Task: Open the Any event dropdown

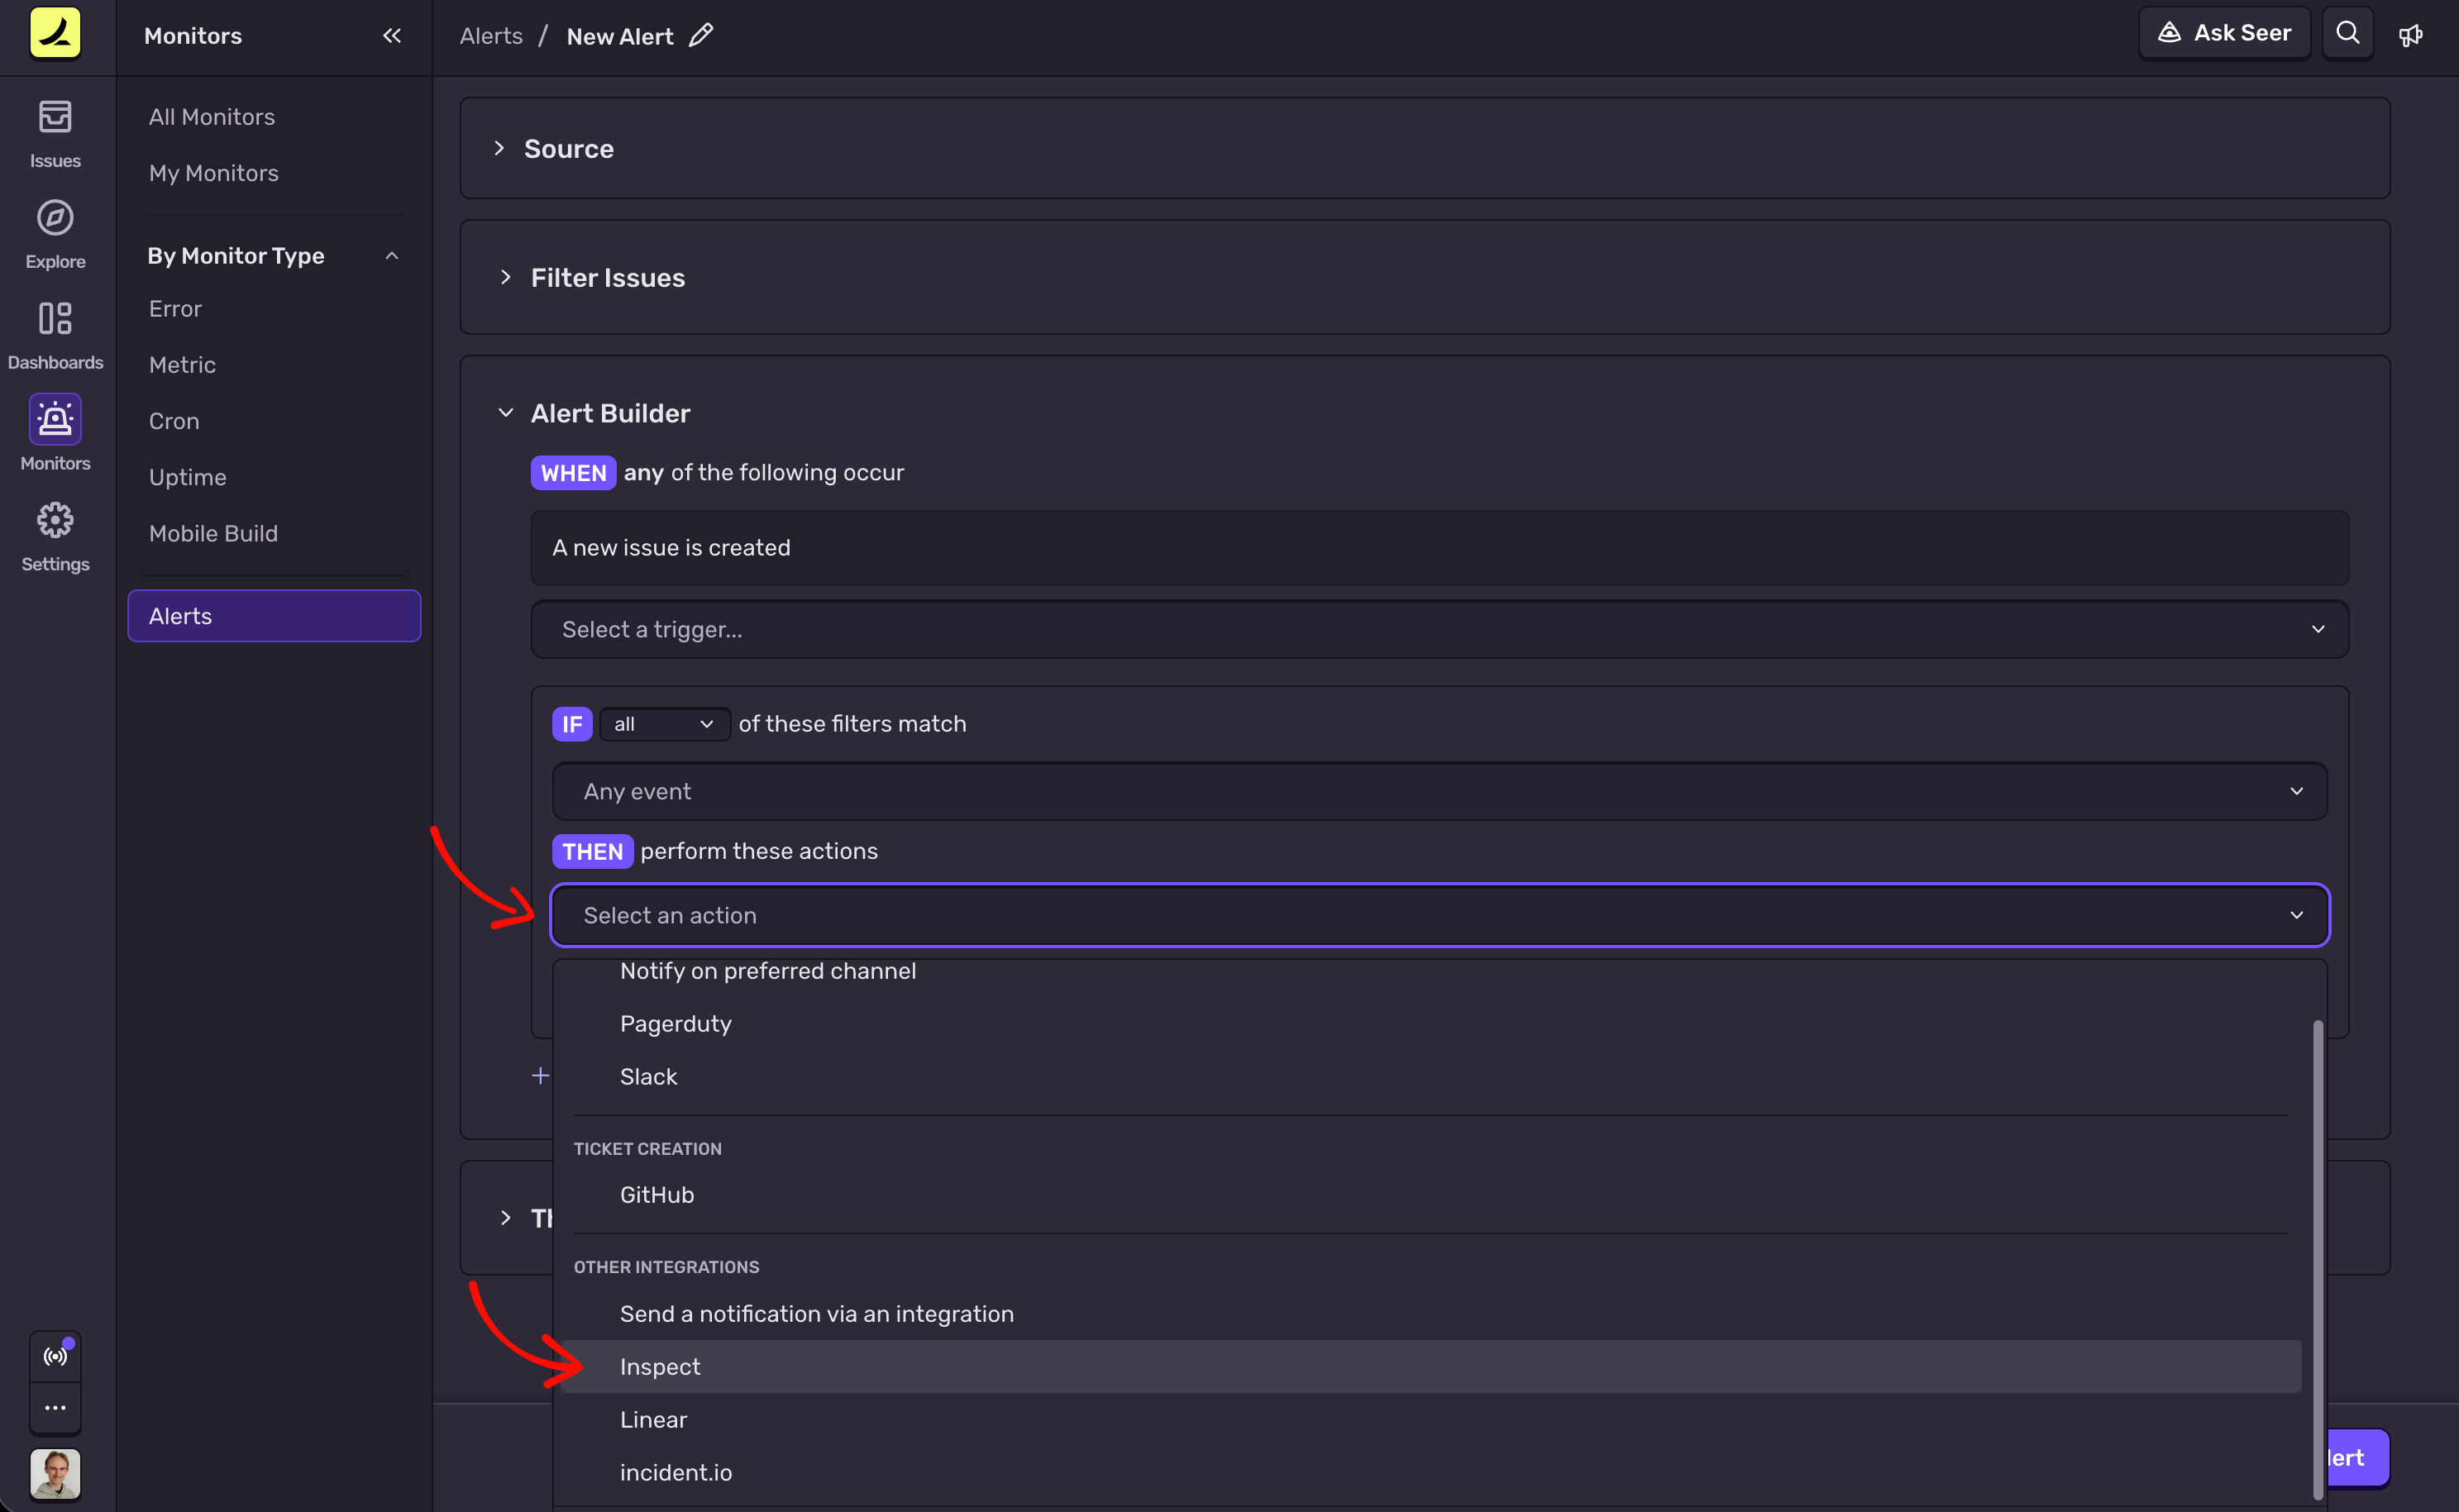Action: [x=1439, y=791]
